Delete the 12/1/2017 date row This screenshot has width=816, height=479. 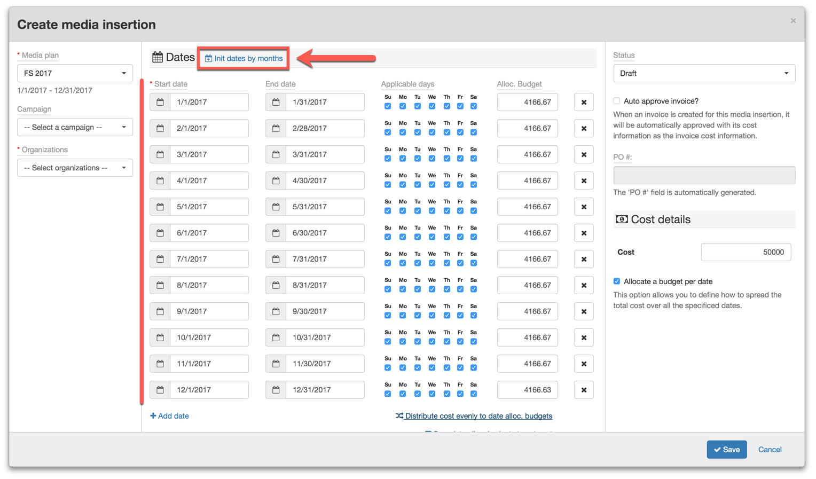584,390
